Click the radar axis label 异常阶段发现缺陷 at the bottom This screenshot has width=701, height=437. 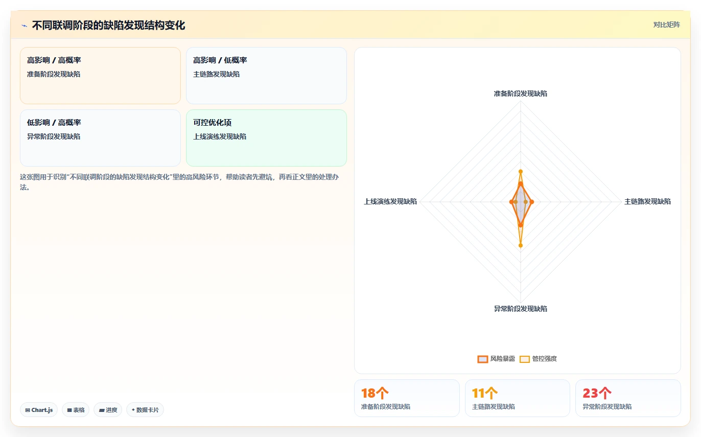click(521, 309)
